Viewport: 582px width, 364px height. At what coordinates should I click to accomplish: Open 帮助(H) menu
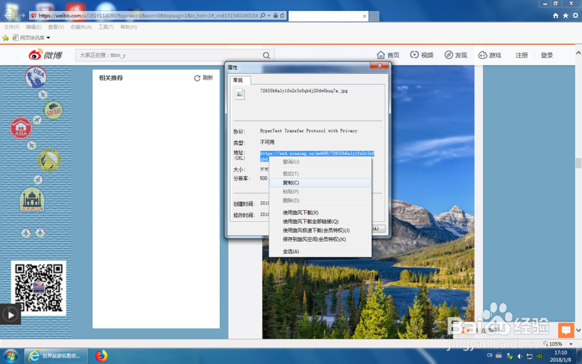[129, 27]
